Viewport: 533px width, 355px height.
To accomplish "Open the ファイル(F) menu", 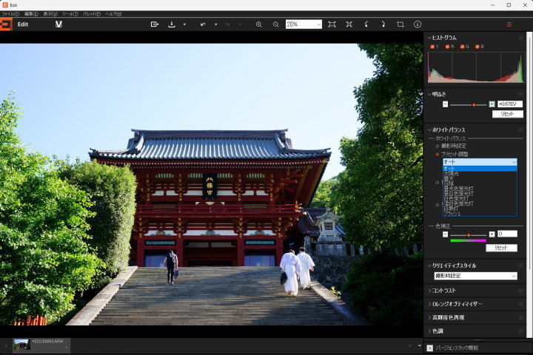I will [10, 14].
